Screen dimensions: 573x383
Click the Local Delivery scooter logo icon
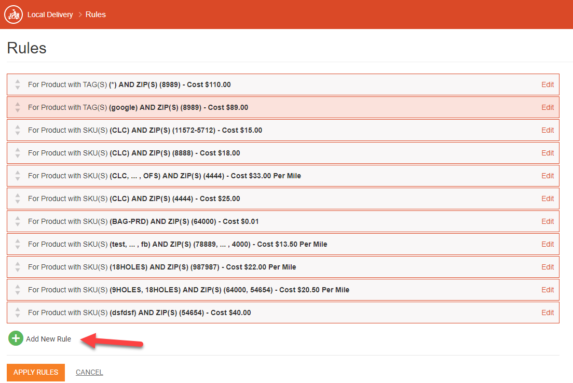(x=13, y=15)
